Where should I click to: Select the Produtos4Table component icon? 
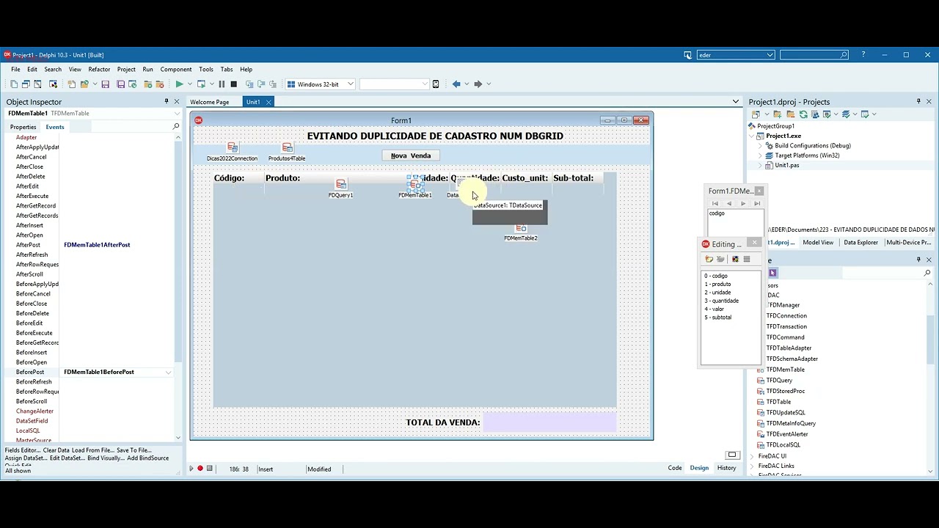(287, 148)
